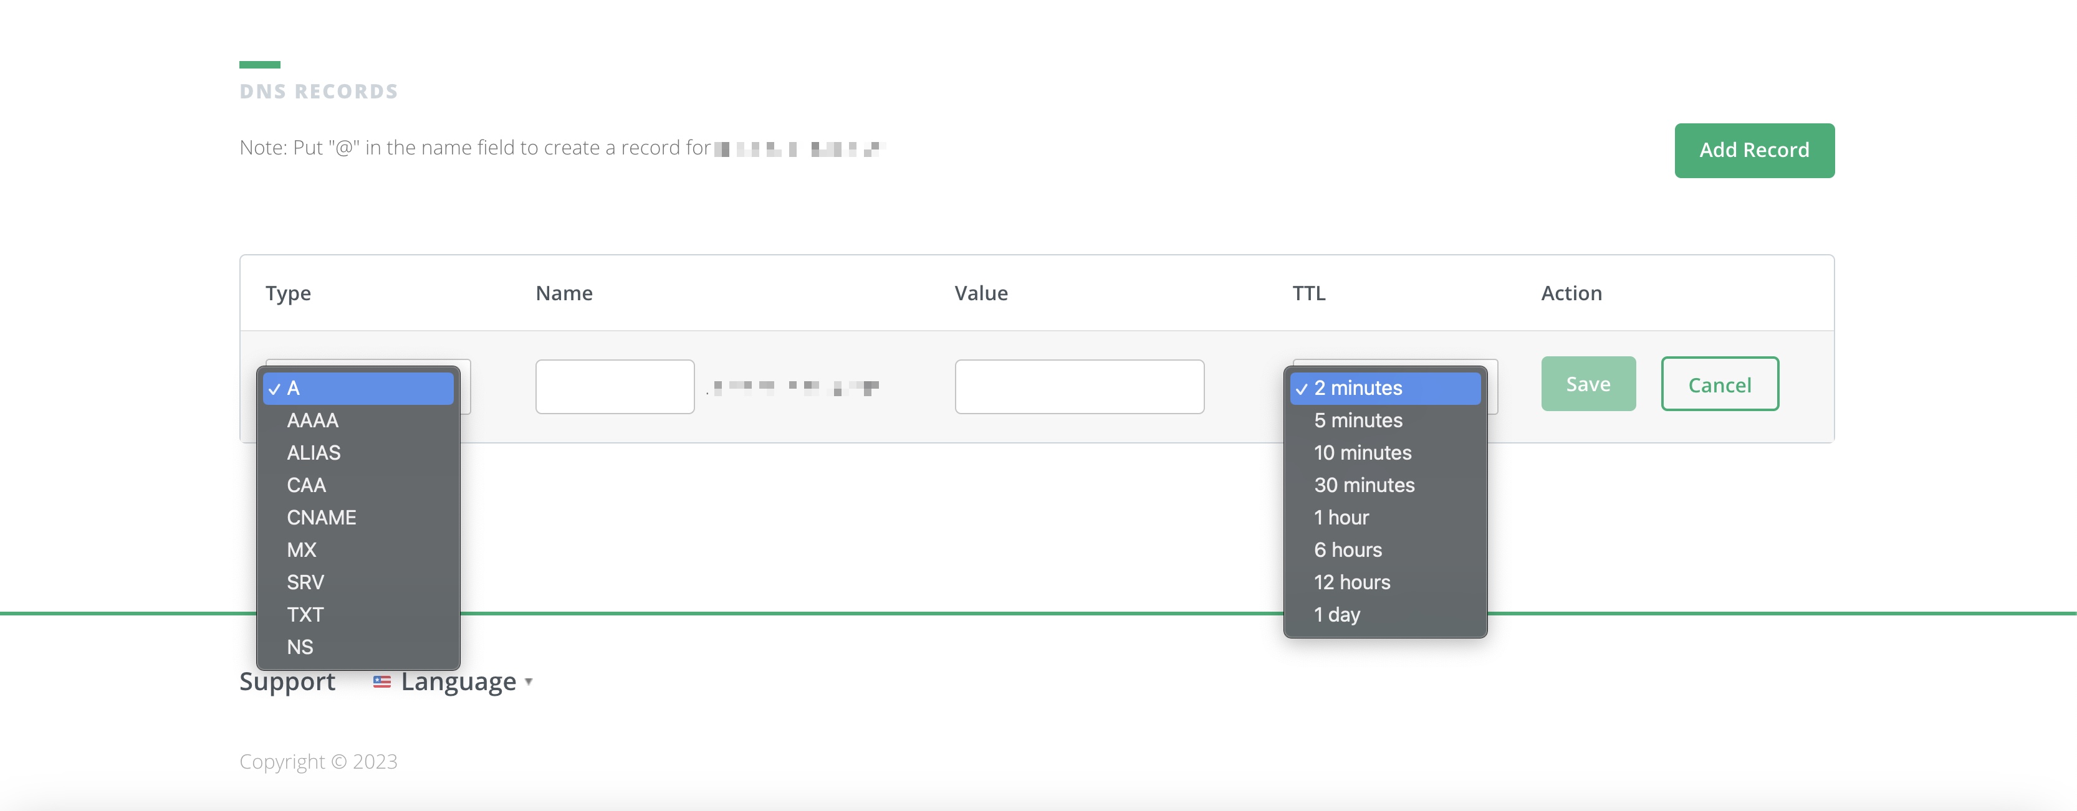This screenshot has height=811, width=2077.
Task: Pick CAA from the type list
Action: point(358,485)
